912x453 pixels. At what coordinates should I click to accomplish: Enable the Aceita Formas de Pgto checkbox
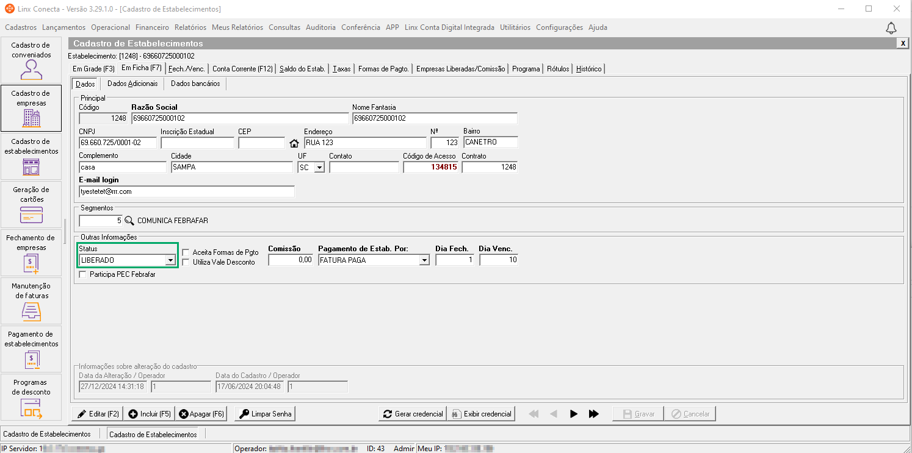186,252
